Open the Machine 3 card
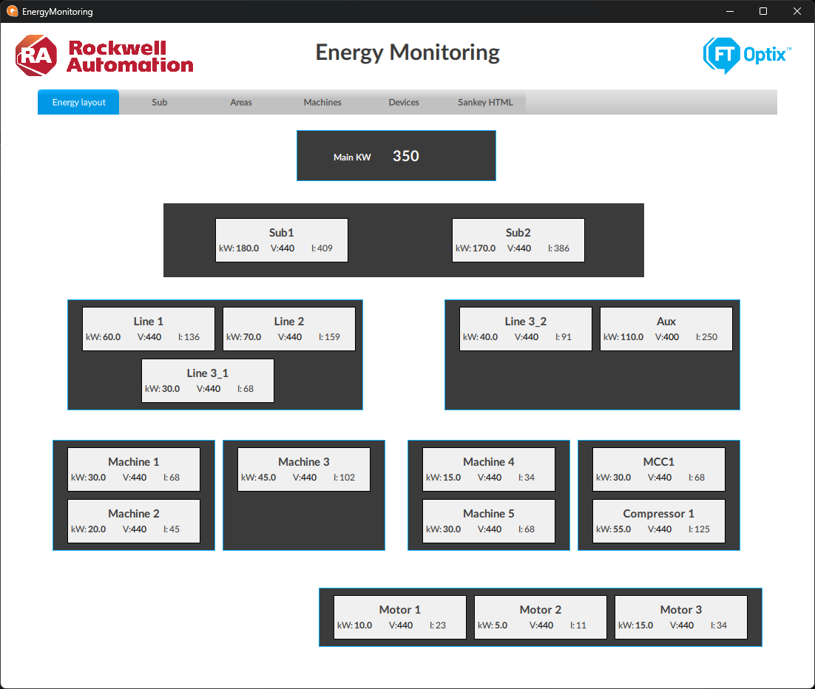This screenshot has height=689, width=815. (303, 469)
